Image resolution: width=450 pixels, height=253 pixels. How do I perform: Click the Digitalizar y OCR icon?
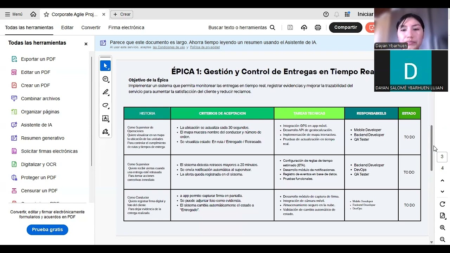click(14, 164)
